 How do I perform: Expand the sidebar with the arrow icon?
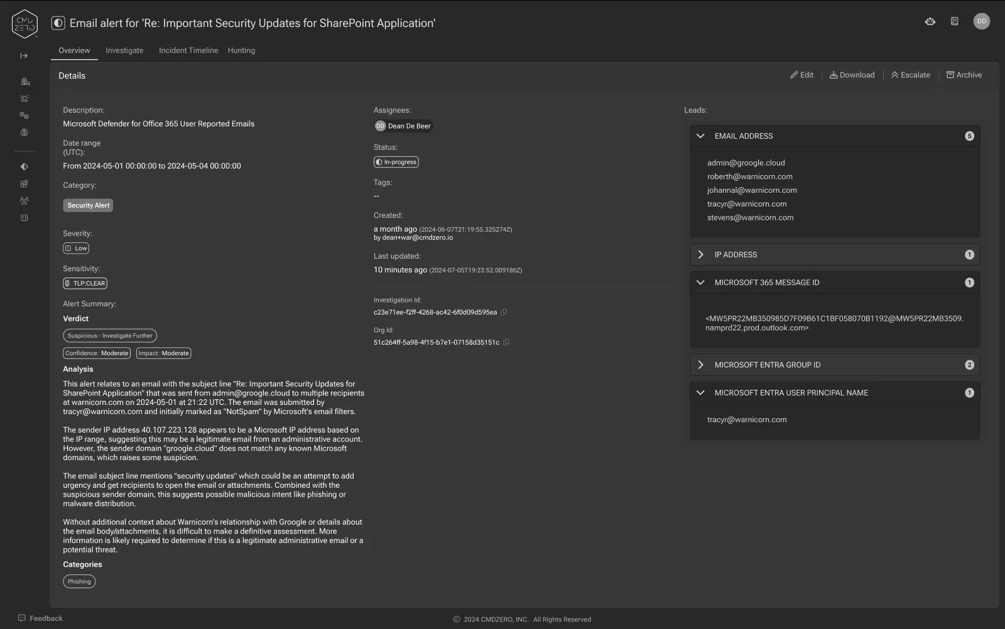point(24,56)
